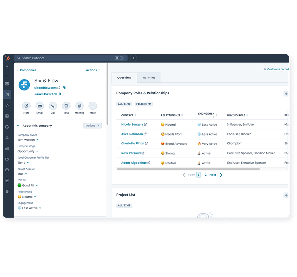Screen dimensions: 297x277
Task: Click ALL TIME filter on Company Roles card
Action: coord(124,104)
